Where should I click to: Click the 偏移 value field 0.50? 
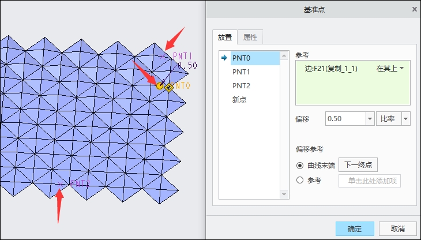pyautogui.click(x=345, y=119)
